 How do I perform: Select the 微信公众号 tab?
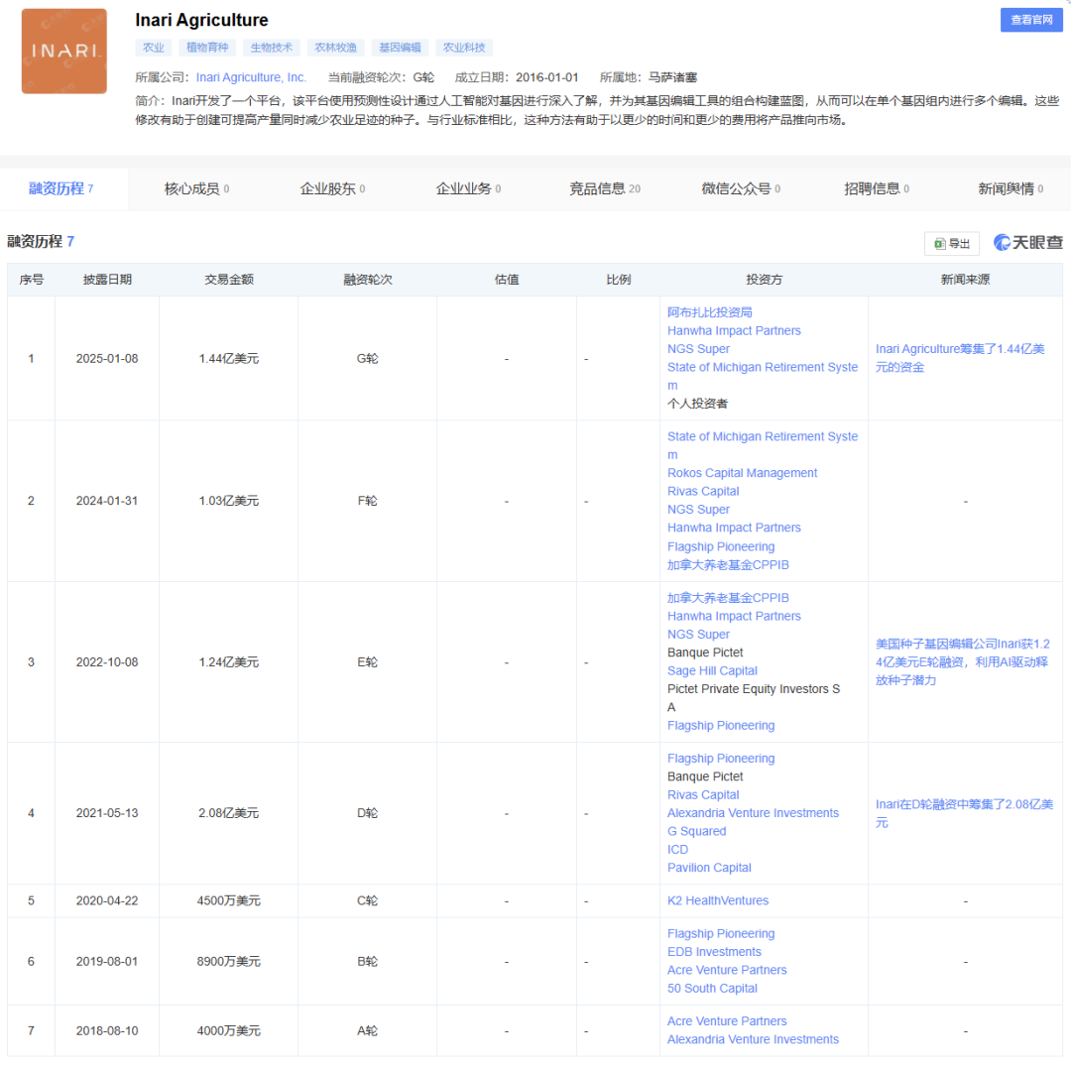(736, 187)
